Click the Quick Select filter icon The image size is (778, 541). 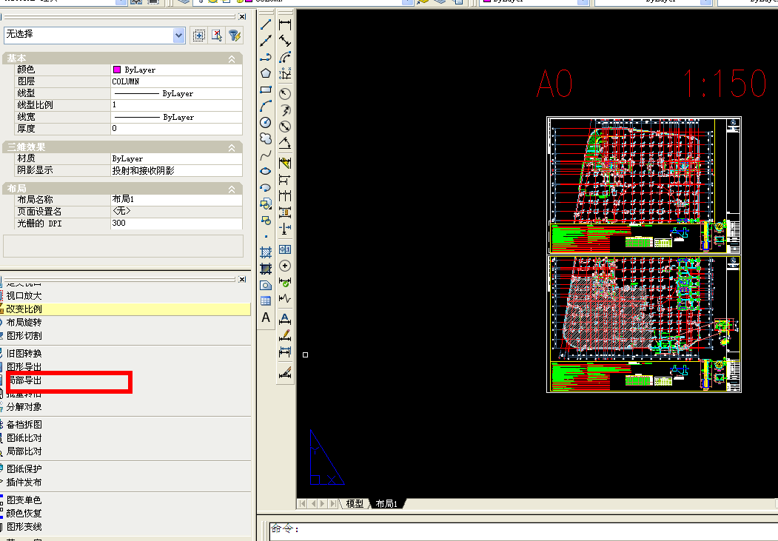(234, 36)
